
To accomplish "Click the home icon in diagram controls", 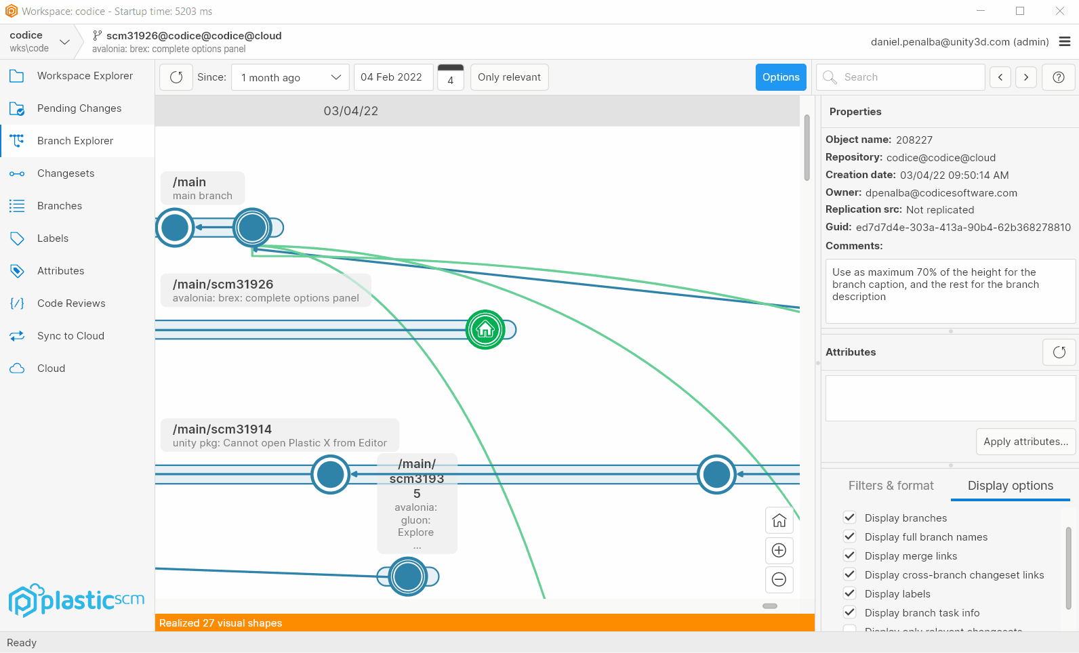I will click(x=779, y=520).
